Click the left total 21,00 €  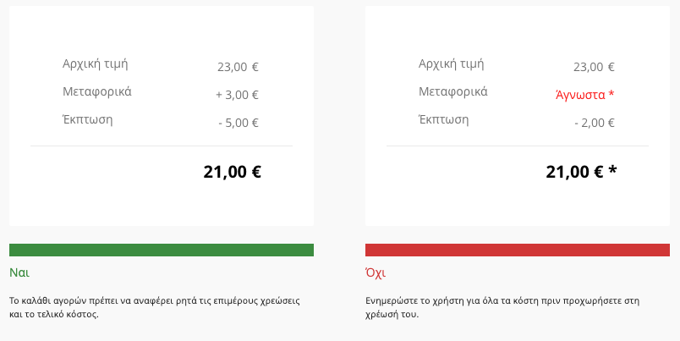232,172
